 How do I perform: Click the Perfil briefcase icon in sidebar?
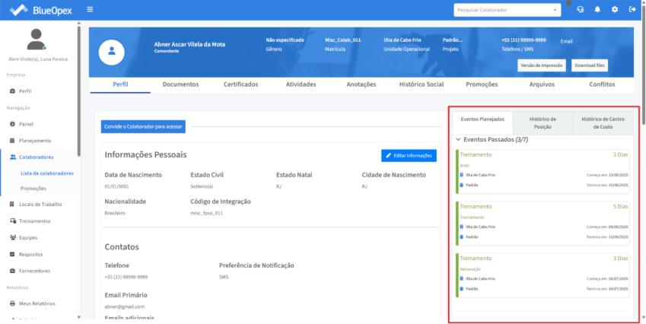pyautogui.click(x=12, y=91)
